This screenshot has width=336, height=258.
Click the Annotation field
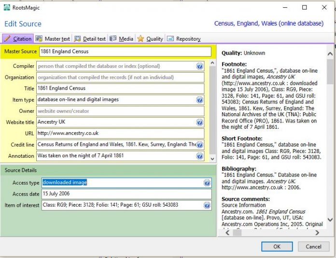(120, 156)
